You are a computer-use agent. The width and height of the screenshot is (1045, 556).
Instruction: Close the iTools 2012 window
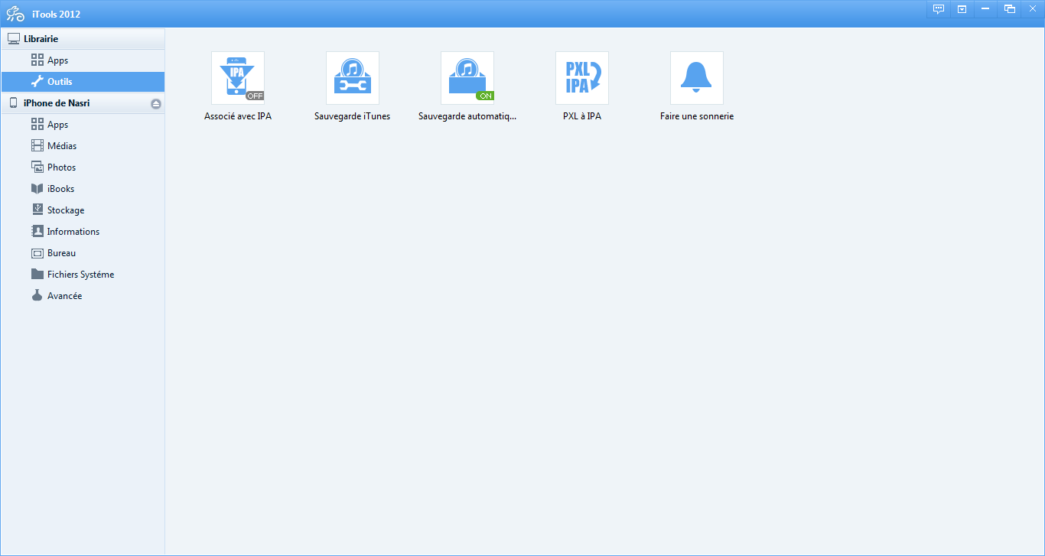(1032, 9)
